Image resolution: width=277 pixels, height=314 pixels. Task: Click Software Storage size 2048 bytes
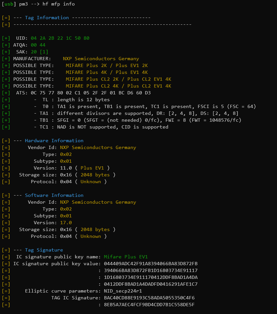(x=88, y=229)
